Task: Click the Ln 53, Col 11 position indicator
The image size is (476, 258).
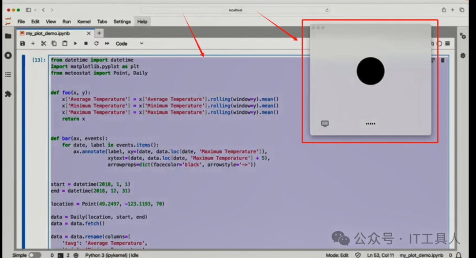Action: [x=380, y=255]
